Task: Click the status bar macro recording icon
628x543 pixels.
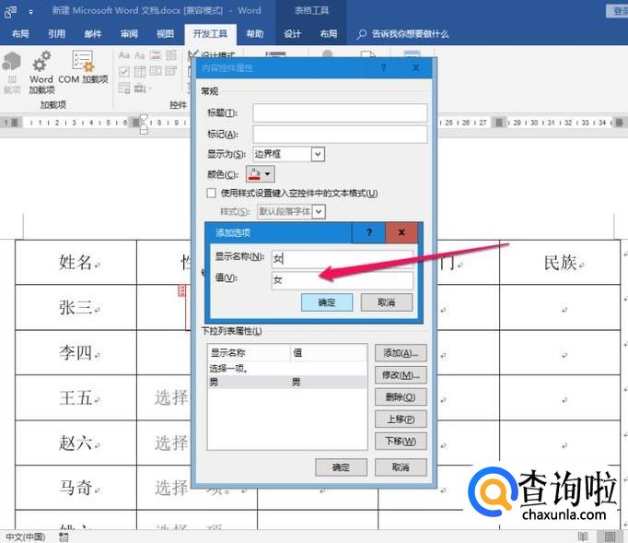Action: (x=64, y=537)
